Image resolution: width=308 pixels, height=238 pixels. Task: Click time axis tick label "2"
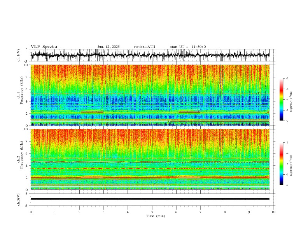(79, 212)
